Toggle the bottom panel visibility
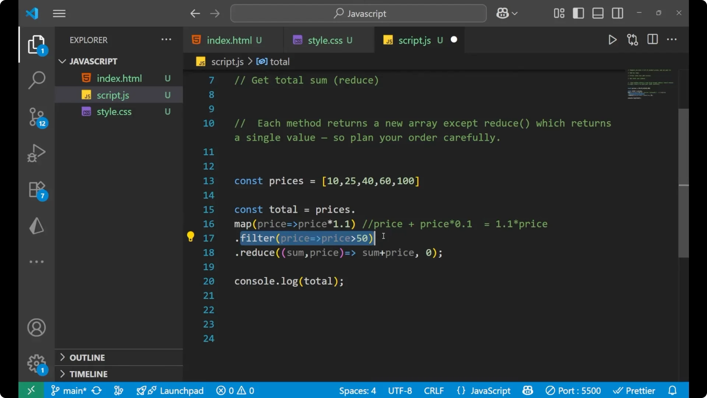 597,13
